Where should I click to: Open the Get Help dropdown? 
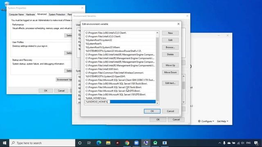pos(223,121)
